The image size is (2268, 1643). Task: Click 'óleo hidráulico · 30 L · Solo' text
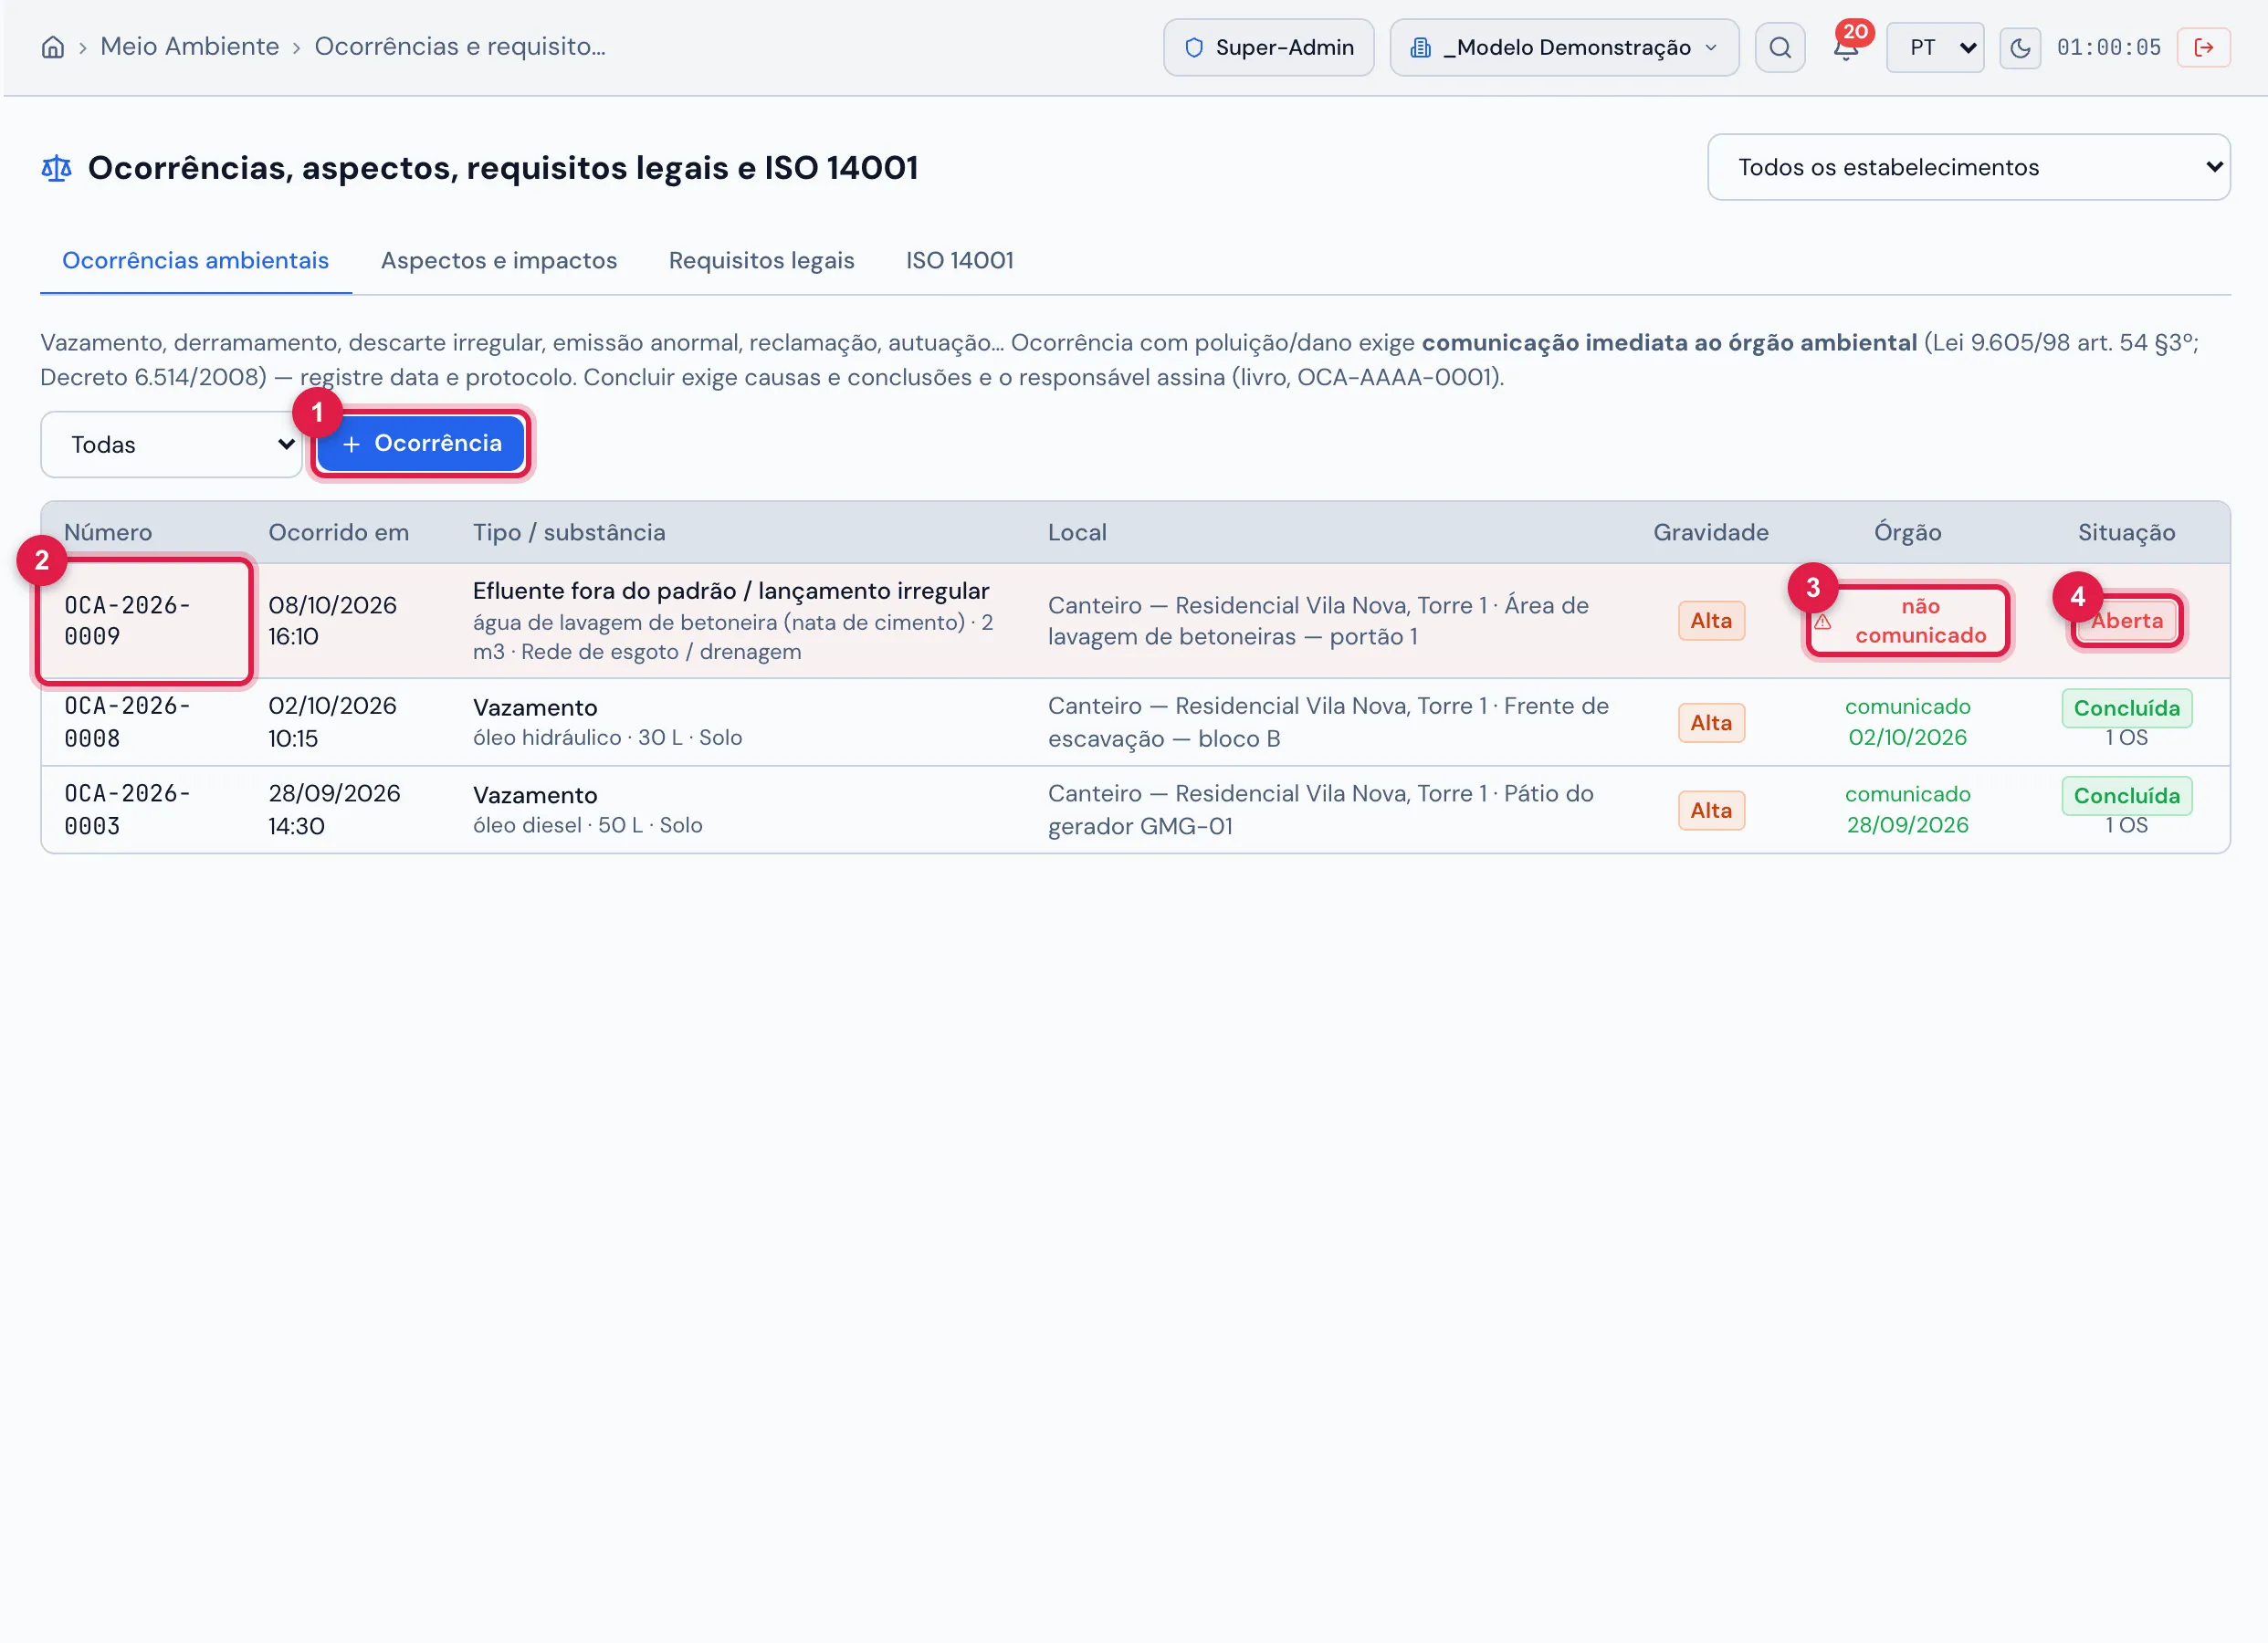pyautogui.click(x=607, y=737)
